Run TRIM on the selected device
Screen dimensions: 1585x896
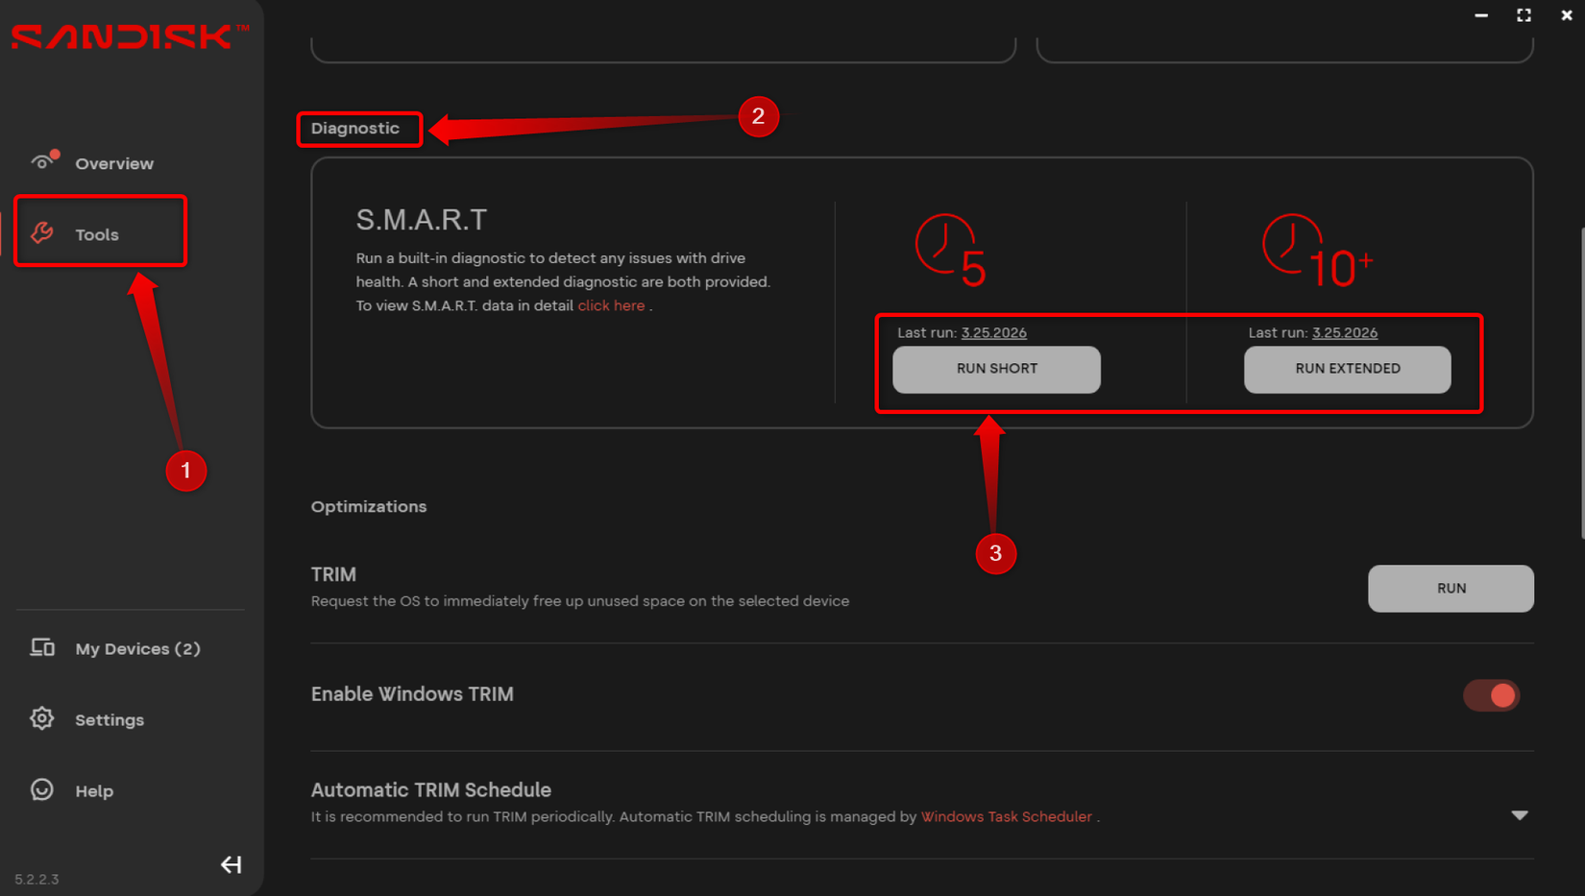(x=1451, y=588)
